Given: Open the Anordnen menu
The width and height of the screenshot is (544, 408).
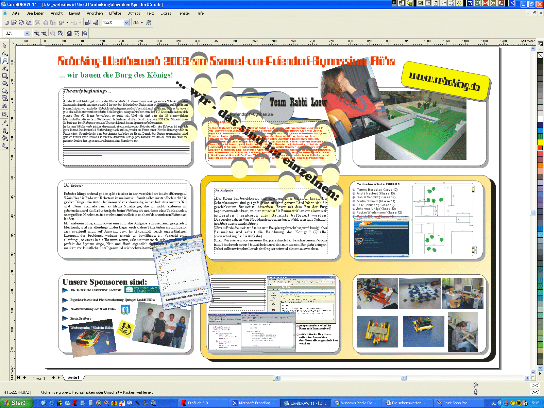Looking at the screenshot, I should tap(95, 13).
